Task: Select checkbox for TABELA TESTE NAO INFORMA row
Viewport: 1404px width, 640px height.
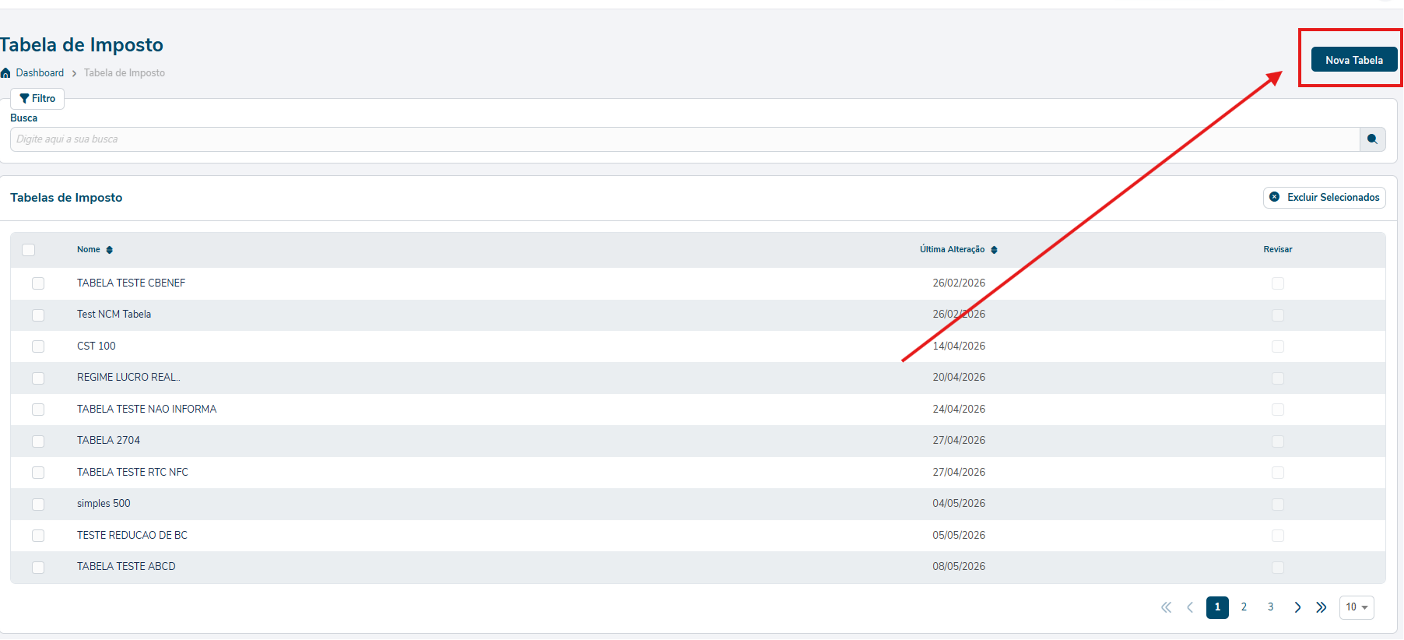Action: pyautogui.click(x=38, y=410)
